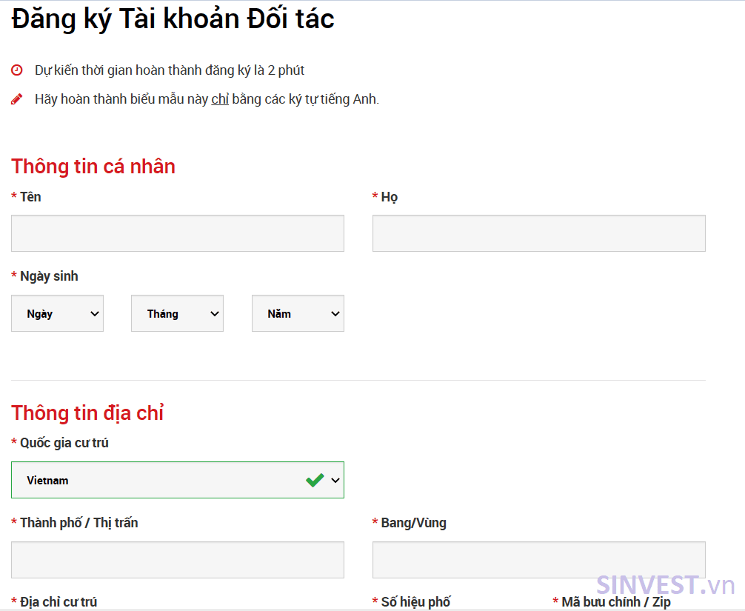Expand the Quốc gia cư trú Vietnam dropdown
Screen dimensions: 745x611
pos(178,480)
